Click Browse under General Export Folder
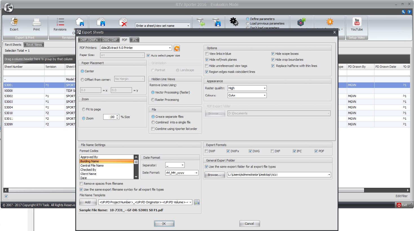 coord(214,175)
